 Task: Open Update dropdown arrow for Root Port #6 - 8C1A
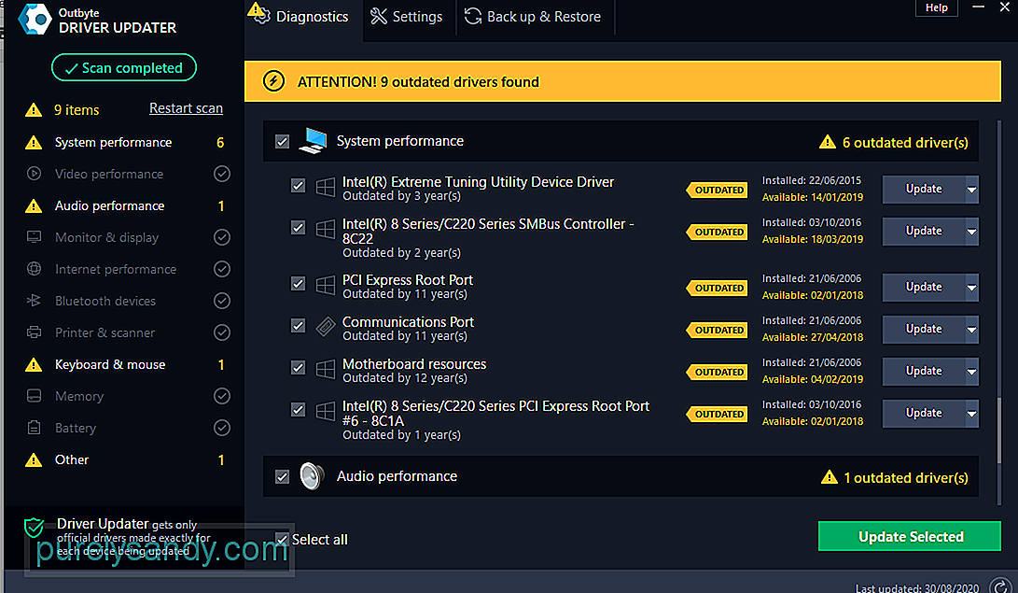click(972, 414)
